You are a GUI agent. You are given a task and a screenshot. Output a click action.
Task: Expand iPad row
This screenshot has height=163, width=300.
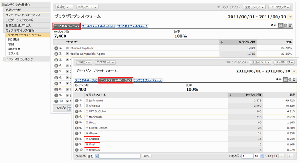[87, 145]
